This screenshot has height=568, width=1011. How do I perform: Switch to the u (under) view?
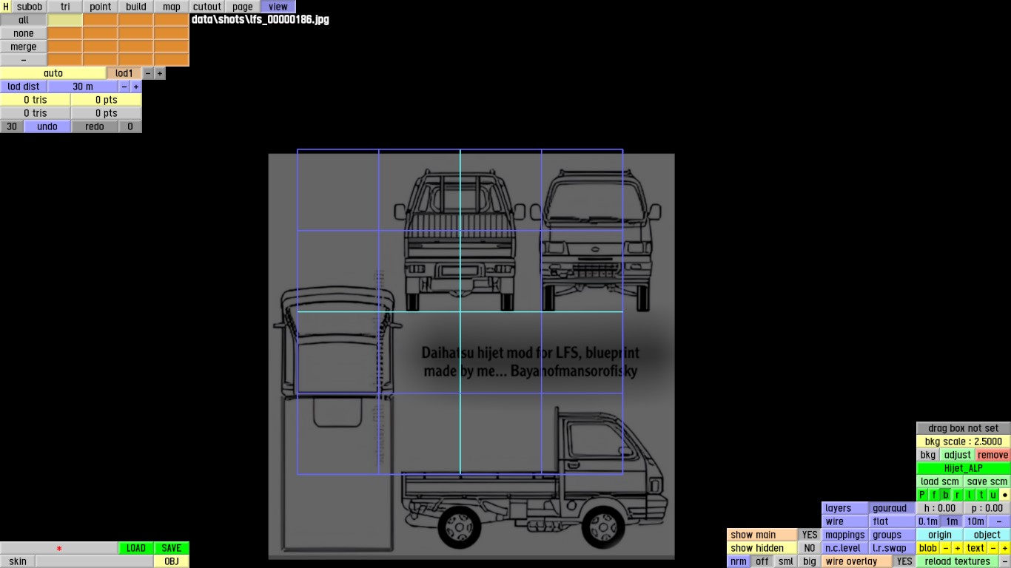pos(993,495)
